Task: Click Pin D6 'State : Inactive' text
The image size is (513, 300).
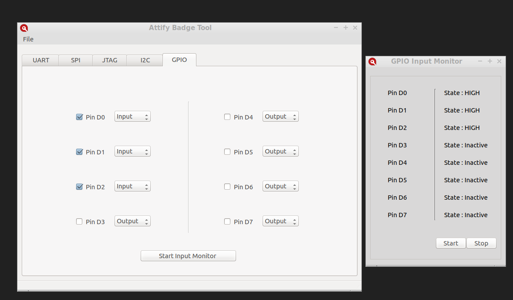Action: (466, 198)
